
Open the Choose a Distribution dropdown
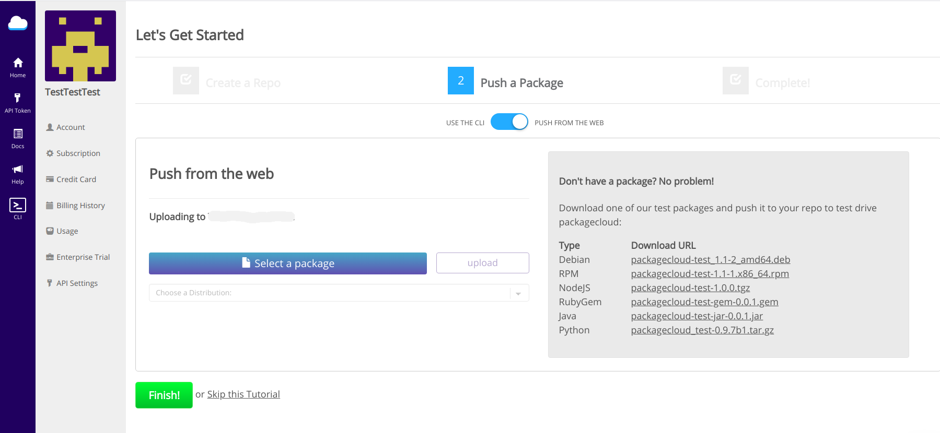(x=339, y=293)
